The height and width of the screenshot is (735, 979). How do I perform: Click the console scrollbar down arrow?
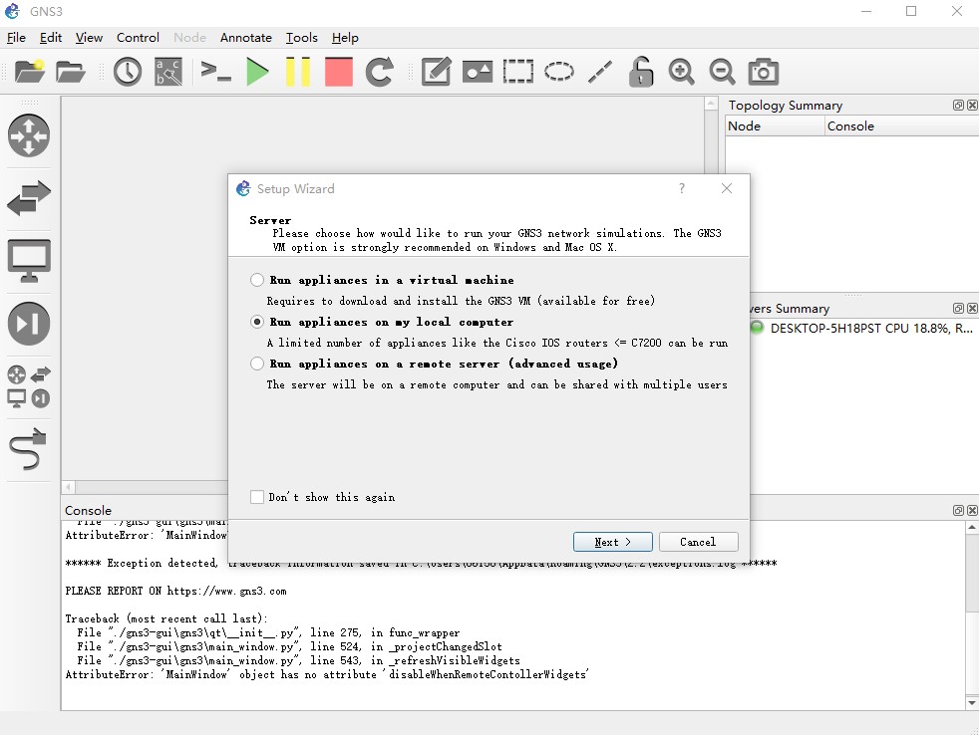tap(971, 702)
